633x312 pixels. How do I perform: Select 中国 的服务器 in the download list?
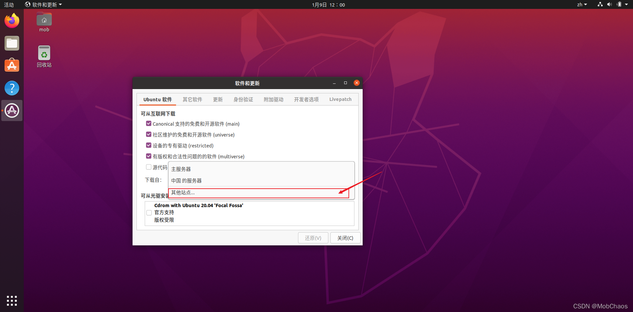[261, 180]
